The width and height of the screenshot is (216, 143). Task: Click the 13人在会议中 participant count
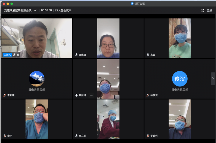click(63, 10)
